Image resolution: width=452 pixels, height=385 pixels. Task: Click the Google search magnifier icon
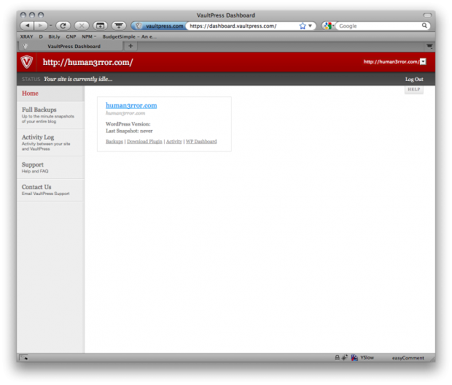click(424, 26)
